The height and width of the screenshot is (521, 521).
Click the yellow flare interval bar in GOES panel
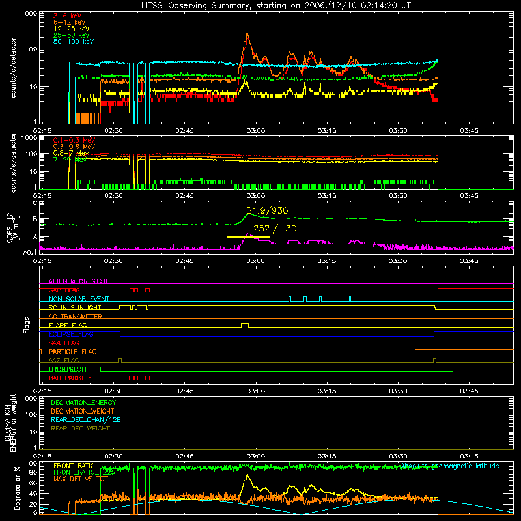tap(249, 237)
